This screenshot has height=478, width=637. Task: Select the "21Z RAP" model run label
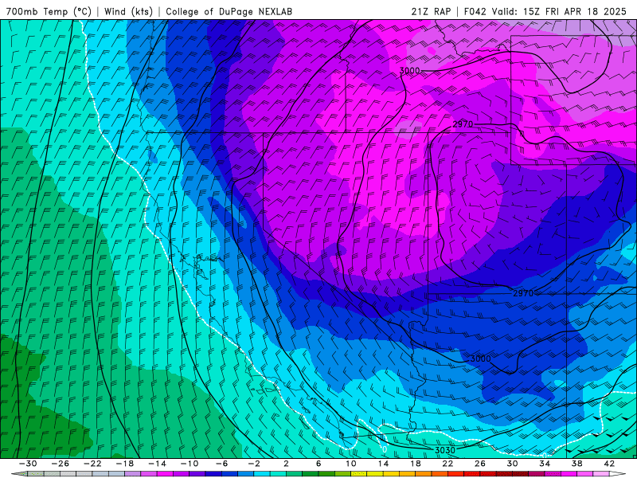pos(431,11)
